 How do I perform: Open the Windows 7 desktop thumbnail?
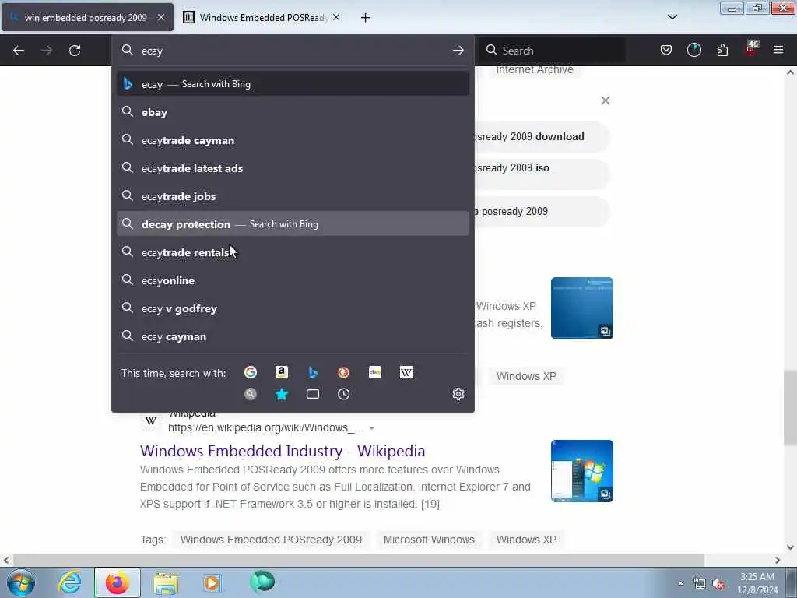[x=582, y=471]
